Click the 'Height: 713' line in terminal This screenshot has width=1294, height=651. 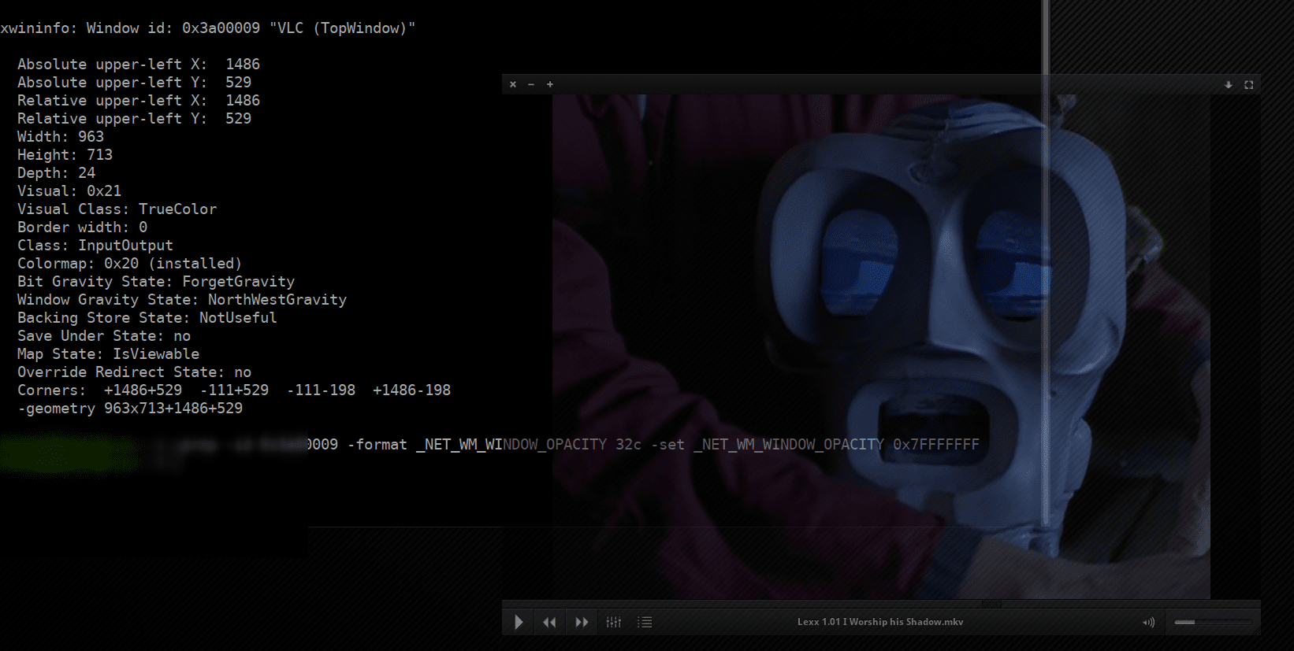(65, 155)
